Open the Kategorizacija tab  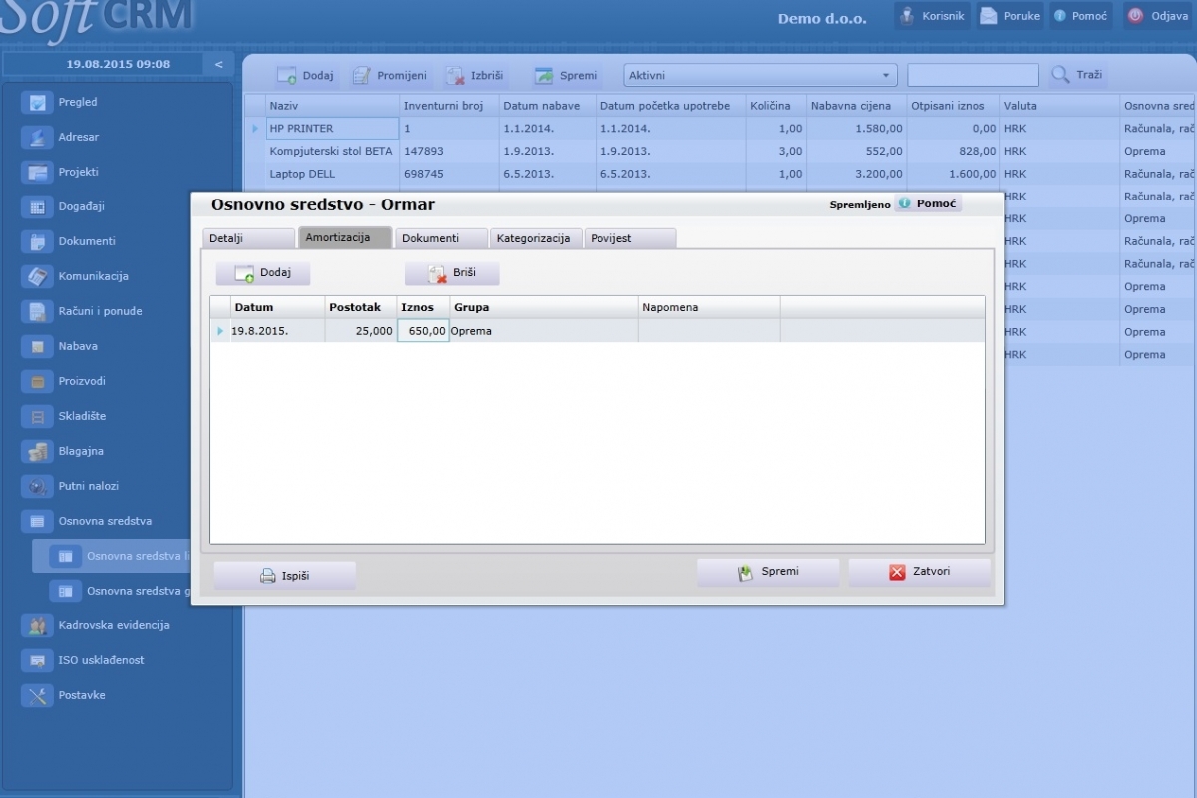(x=535, y=238)
